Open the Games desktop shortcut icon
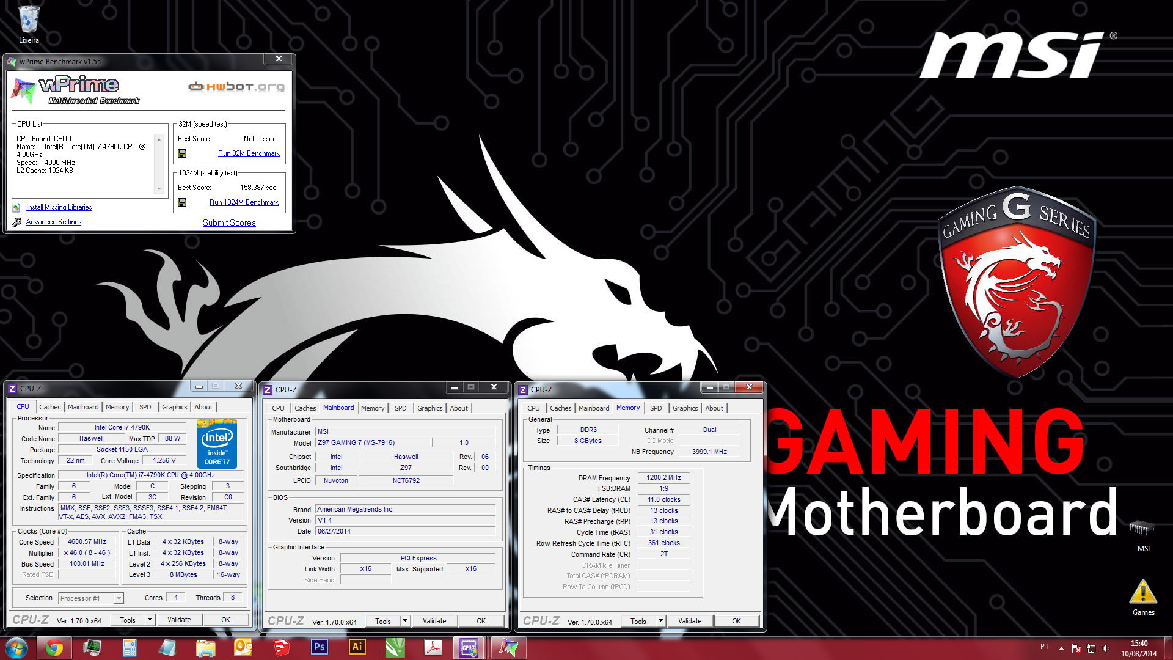 [1143, 597]
